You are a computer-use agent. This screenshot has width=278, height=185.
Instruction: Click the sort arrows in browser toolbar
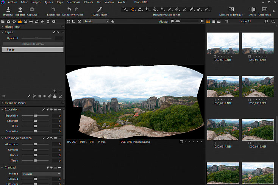point(227,21)
